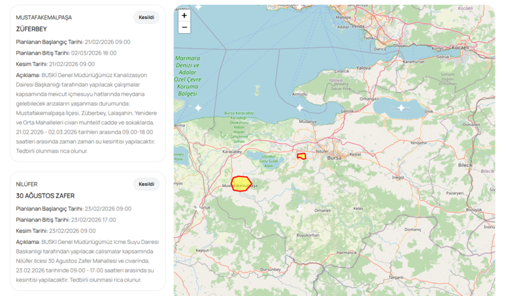Viewport: 523px width, 296px height.
Task: Click the large yellow outage area near Mustafakemalpaşa
Action: [241, 183]
